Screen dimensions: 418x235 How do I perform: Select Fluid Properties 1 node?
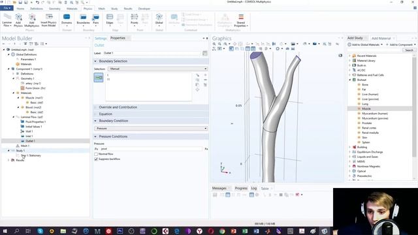[x=35, y=122]
